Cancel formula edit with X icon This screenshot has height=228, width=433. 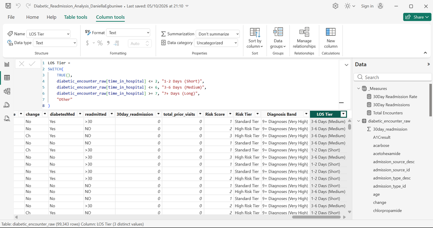point(22,64)
